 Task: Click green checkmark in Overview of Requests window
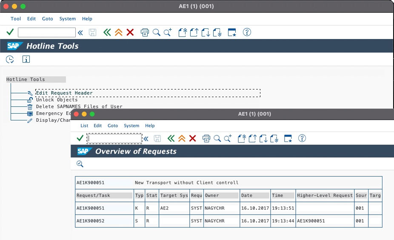click(80, 138)
